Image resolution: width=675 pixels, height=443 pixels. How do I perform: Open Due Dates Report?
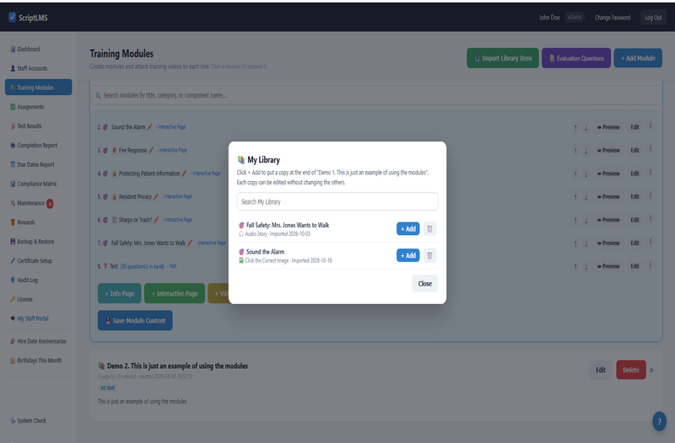[38, 164]
